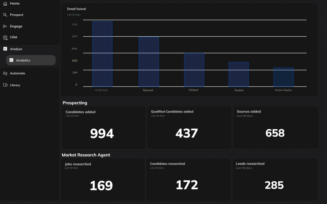Click the Analytics submenu icon
The height and width of the screenshot is (204, 327).
click(x=11, y=60)
